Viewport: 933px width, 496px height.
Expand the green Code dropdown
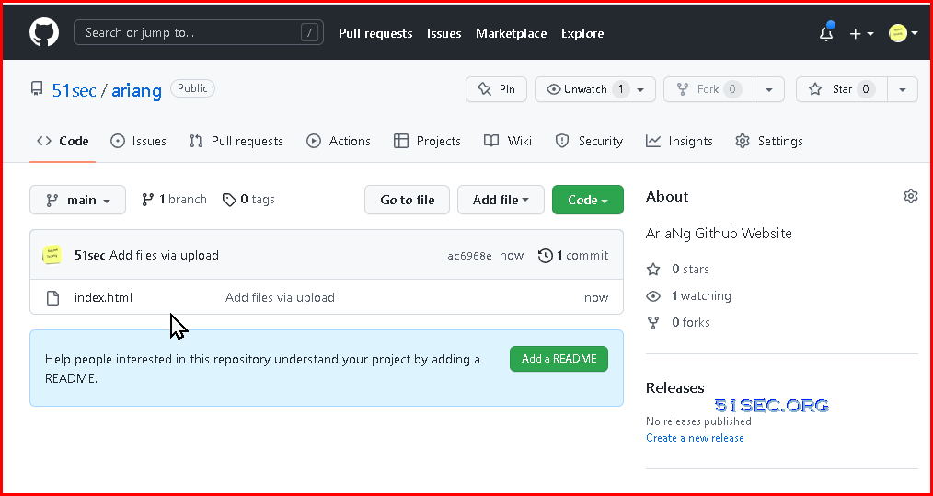click(x=588, y=200)
